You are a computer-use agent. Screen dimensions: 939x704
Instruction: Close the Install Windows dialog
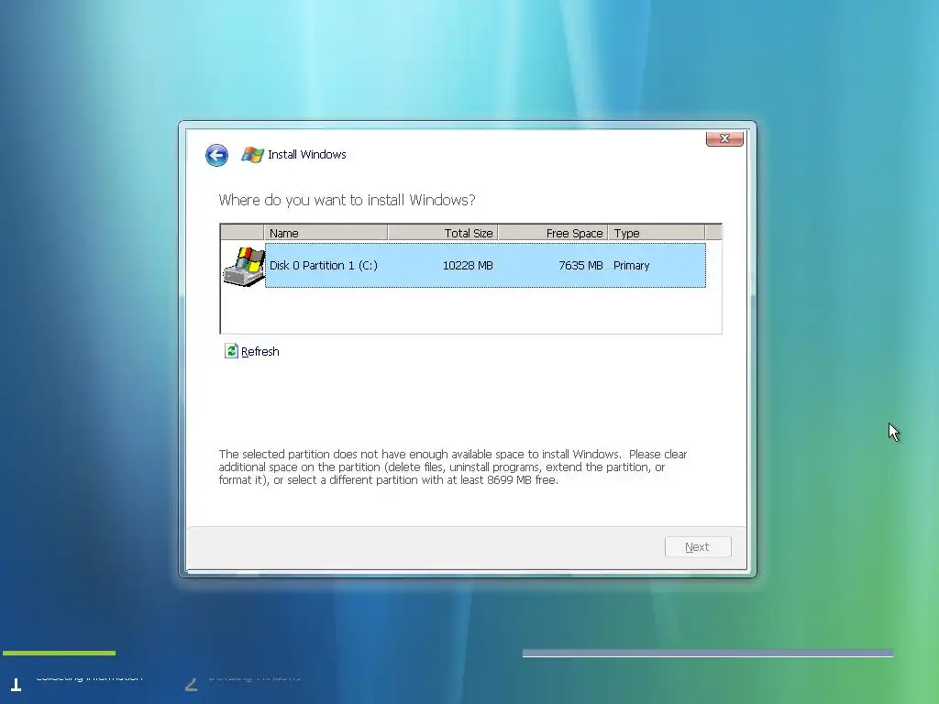pos(724,138)
